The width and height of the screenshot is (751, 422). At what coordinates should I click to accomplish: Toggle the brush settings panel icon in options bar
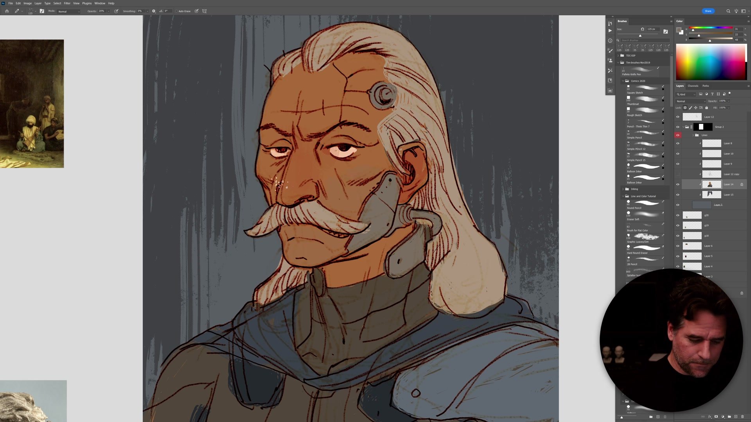(x=42, y=11)
